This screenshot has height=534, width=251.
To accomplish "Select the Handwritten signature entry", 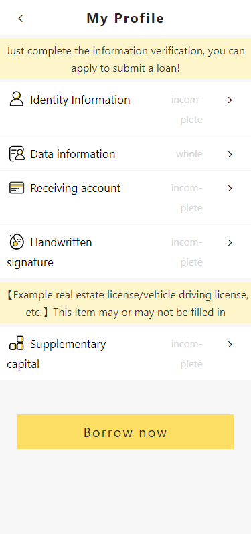I will (x=125, y=252).
